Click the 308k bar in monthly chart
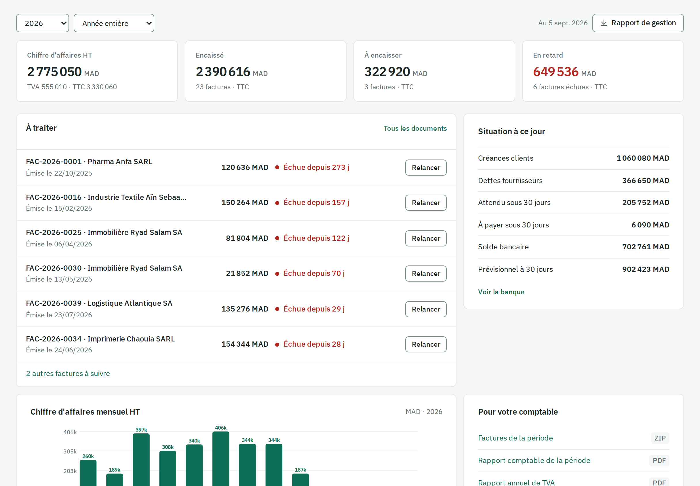The height and width of the screenshot is (486, 700). click(168, 468)
